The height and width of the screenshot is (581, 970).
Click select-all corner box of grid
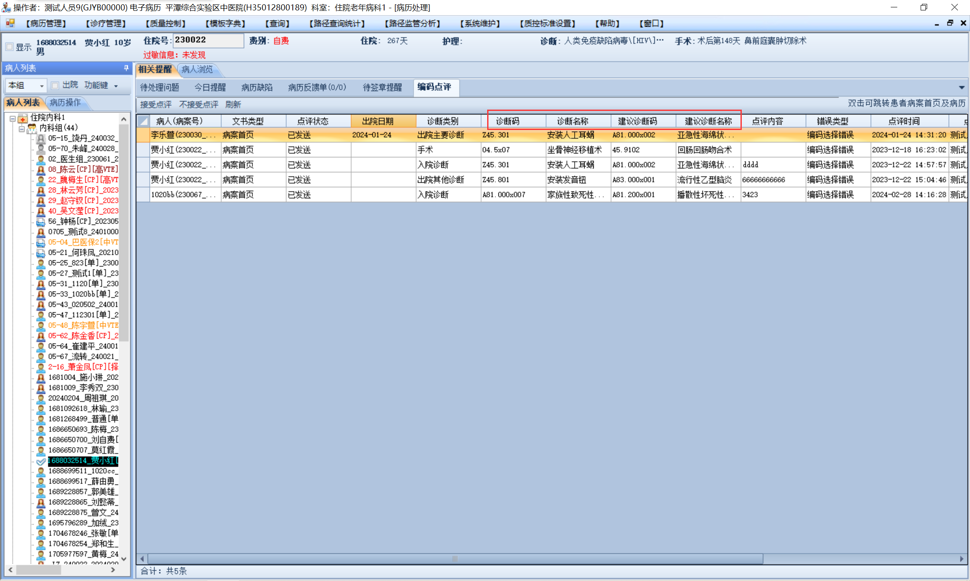(x=143, y=121)
